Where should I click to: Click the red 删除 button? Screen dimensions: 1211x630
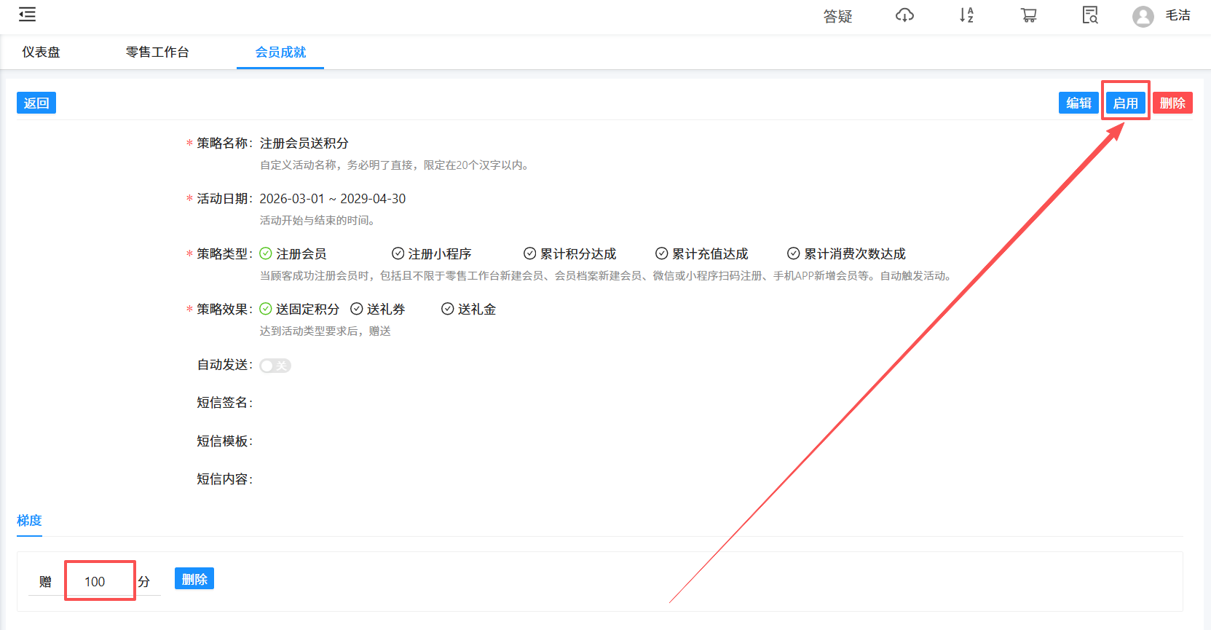click(x=1172, y=103)
